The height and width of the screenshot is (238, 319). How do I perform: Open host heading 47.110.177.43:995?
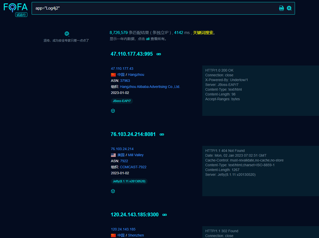pos(132,54)
